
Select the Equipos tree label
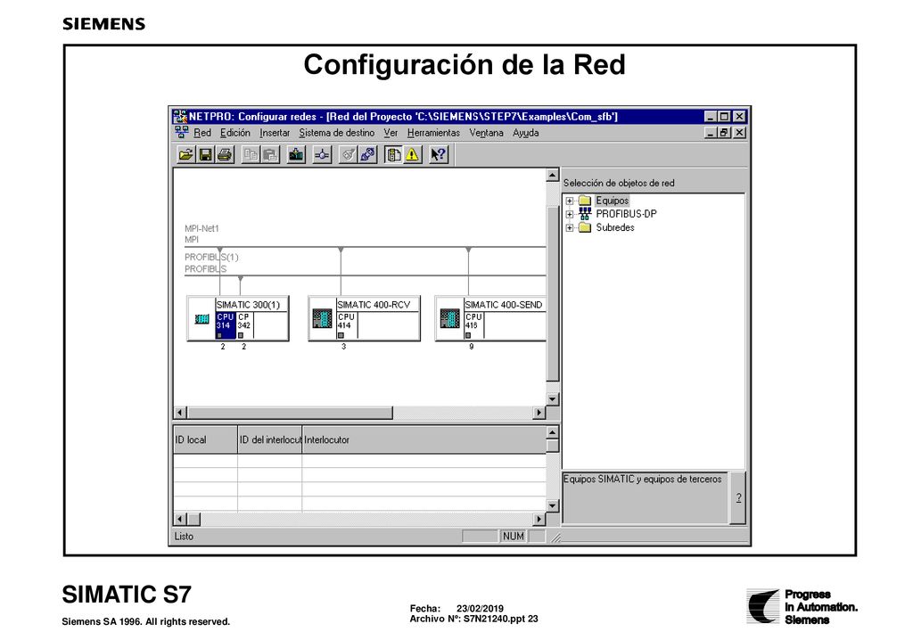tap(612, 201)
